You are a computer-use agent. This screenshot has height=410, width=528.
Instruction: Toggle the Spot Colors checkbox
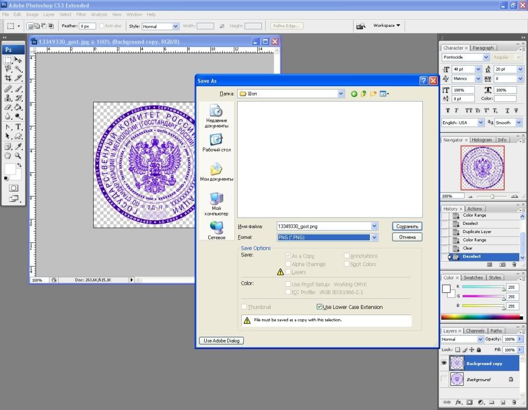point(346,264)
